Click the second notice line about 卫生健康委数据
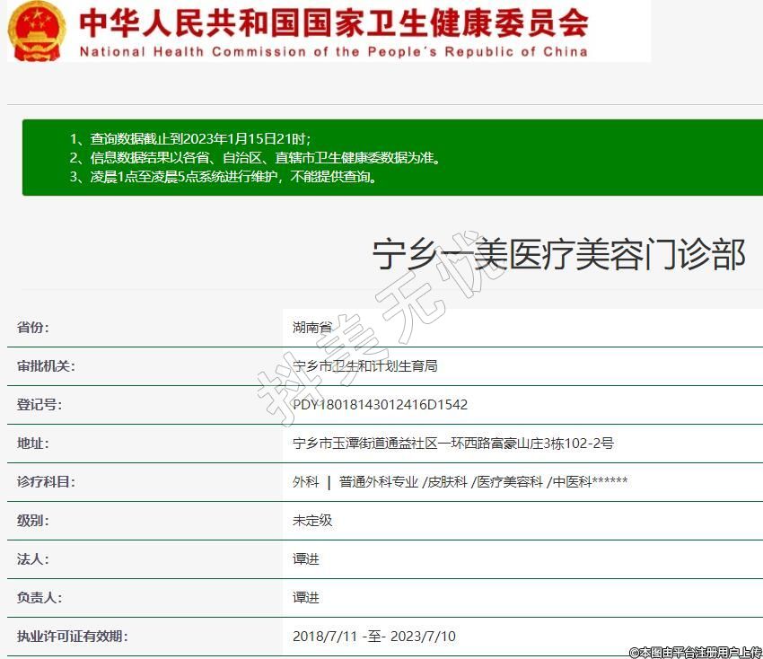This screenshot has height=659, width=763. [256, 158]
